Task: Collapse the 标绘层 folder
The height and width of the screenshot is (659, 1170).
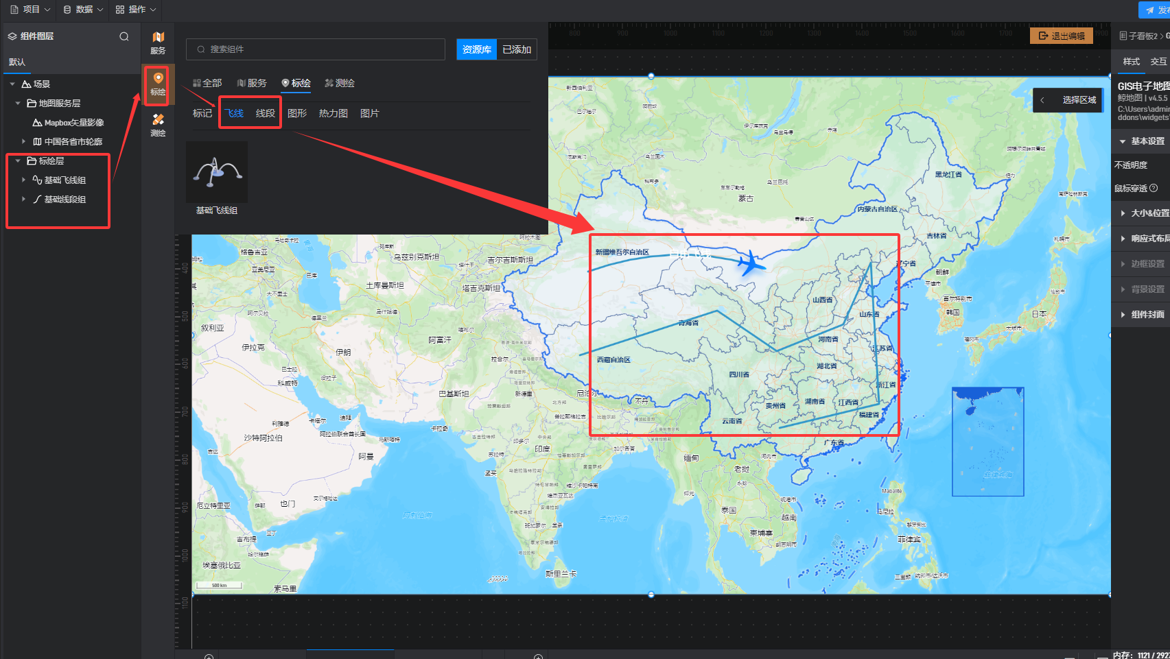Action: pyautogui.click(x=18, y=161)
